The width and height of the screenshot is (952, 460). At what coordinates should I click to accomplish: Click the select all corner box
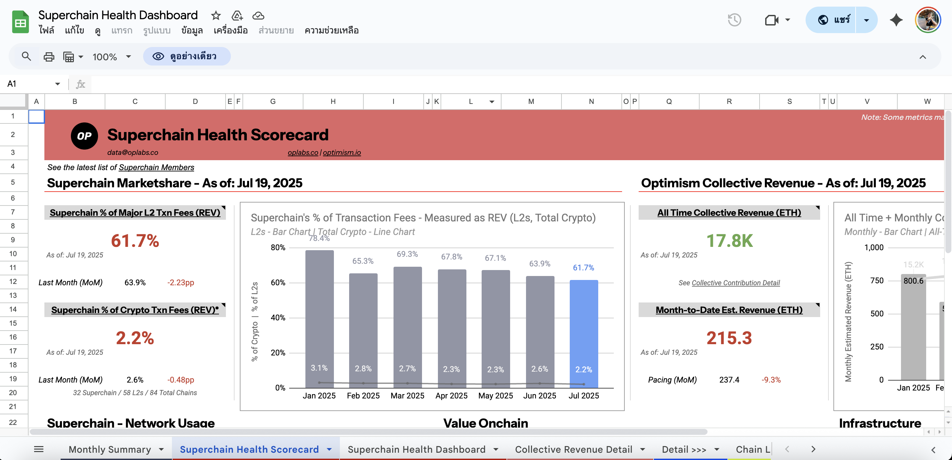[x=13, y=102]
